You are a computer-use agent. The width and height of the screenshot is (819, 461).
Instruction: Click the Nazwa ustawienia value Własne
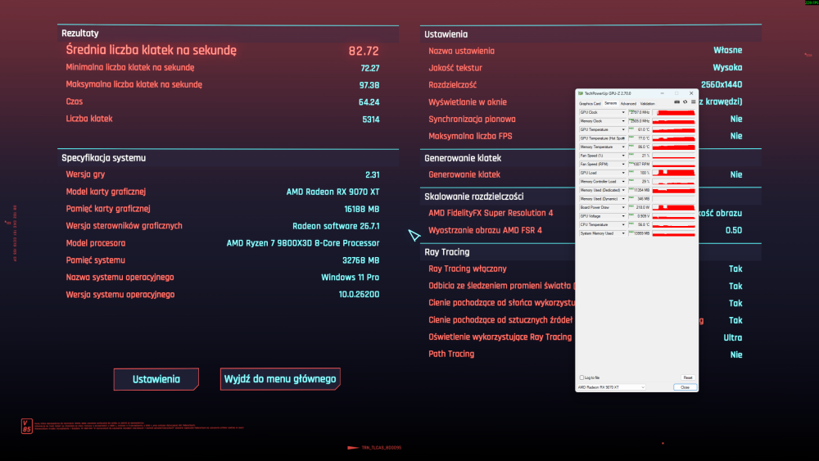[727, 50]
